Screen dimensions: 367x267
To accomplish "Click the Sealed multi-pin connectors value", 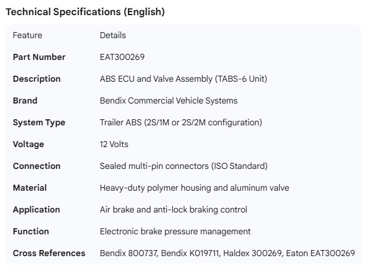I will point(183,166).
